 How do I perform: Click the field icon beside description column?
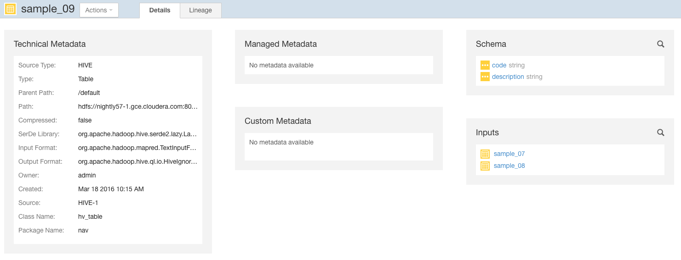coord(485,77)
